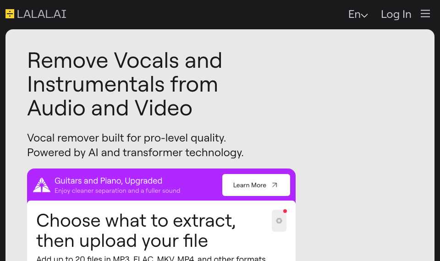Viewport: 440px width, 261px height.
Task: Go to the LALAL.AI home text link
Action: 42,14
